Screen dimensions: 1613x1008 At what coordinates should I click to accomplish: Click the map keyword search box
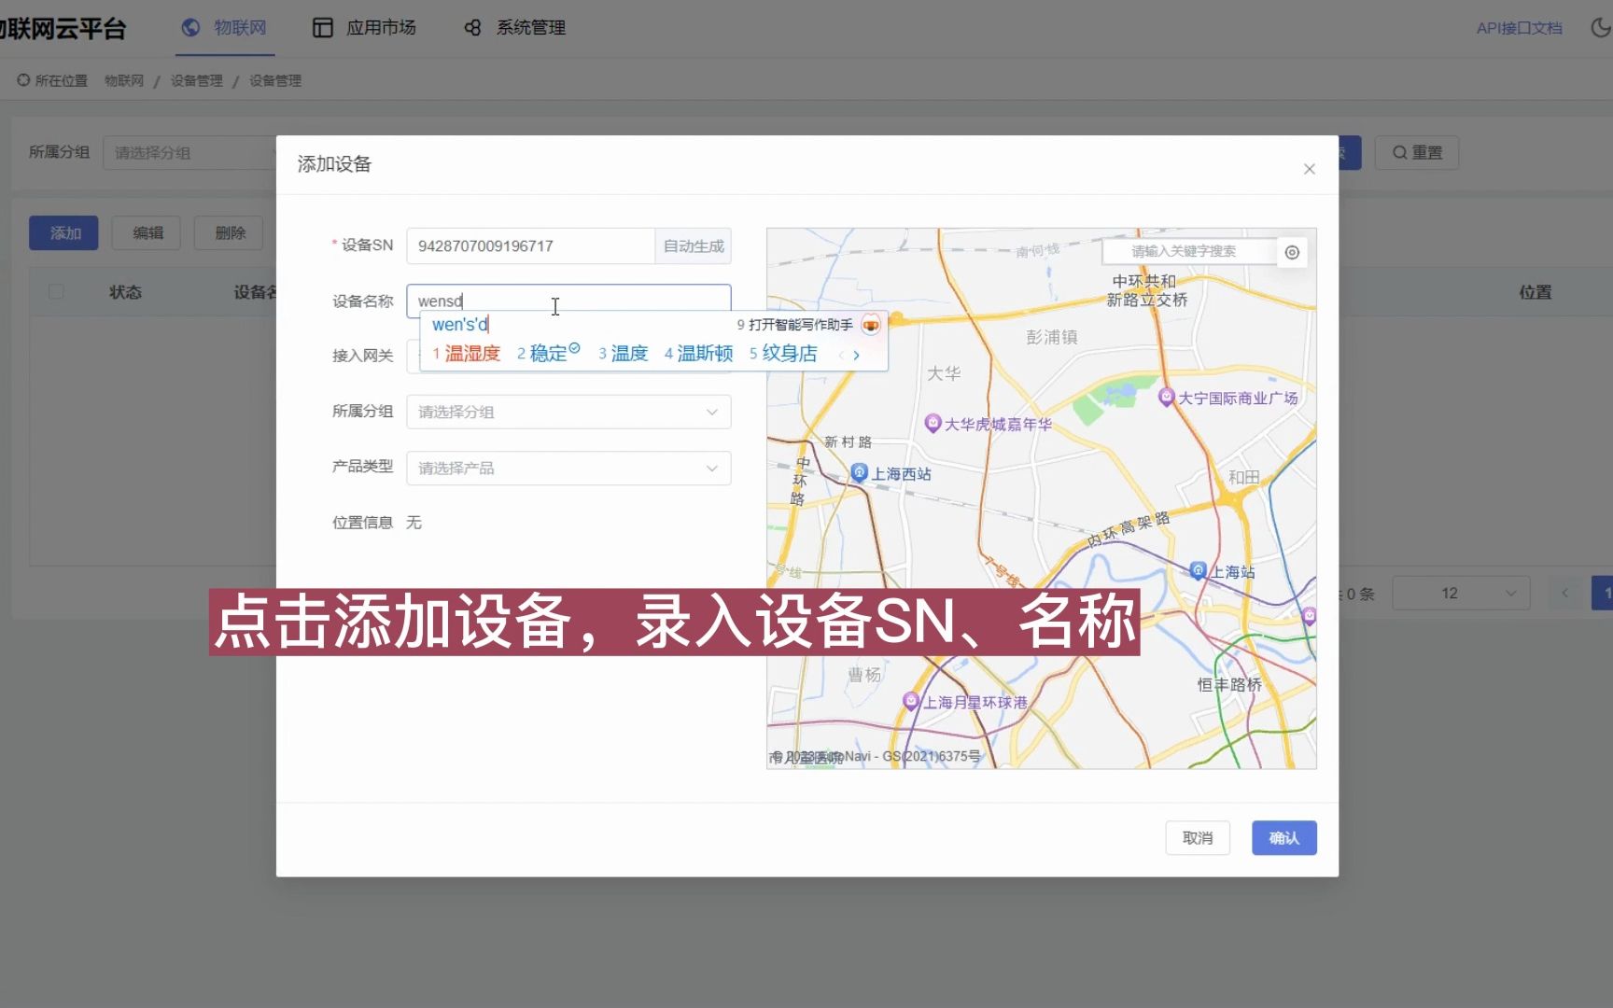tap(1188, 251)
